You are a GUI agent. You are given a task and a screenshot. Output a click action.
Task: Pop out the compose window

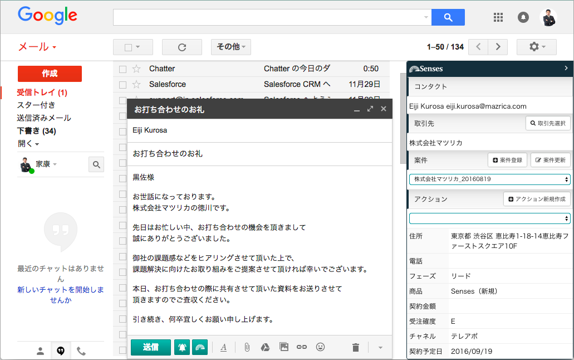click(370, 109)
